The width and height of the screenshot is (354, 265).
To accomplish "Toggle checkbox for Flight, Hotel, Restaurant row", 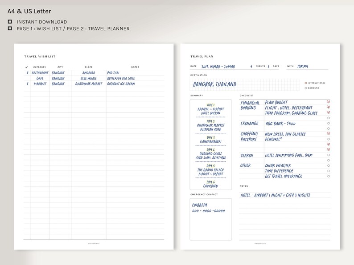I will 329,107.
